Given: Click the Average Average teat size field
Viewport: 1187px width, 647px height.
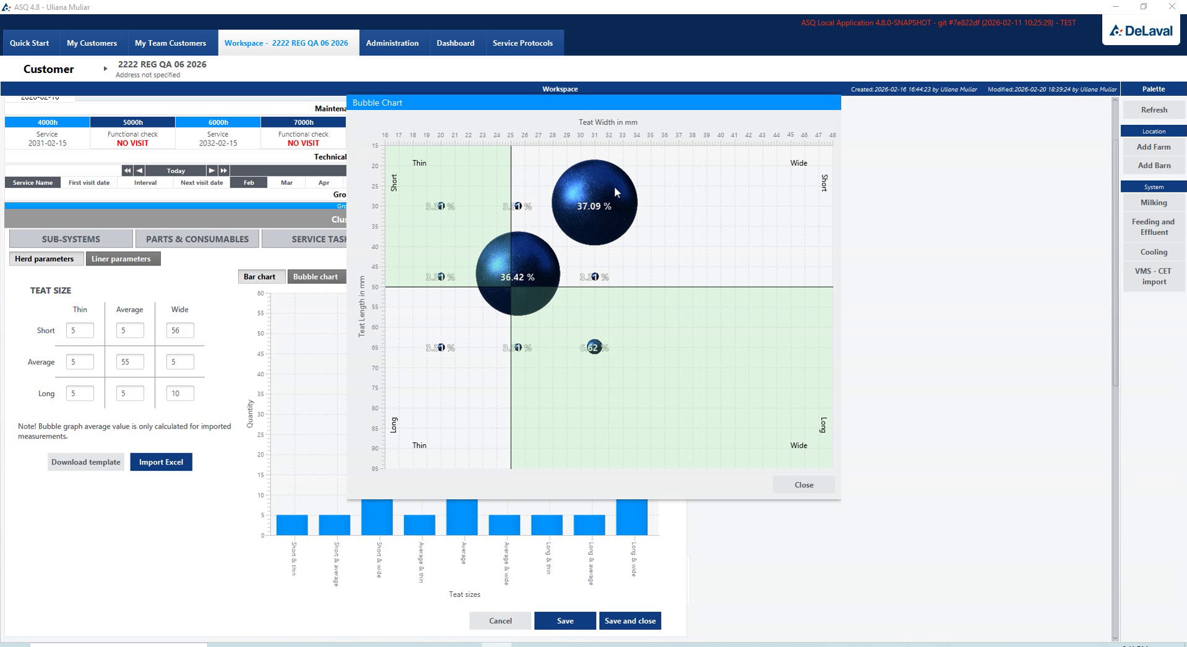Looking at the screenshot, I should click(x=130, y=362).
